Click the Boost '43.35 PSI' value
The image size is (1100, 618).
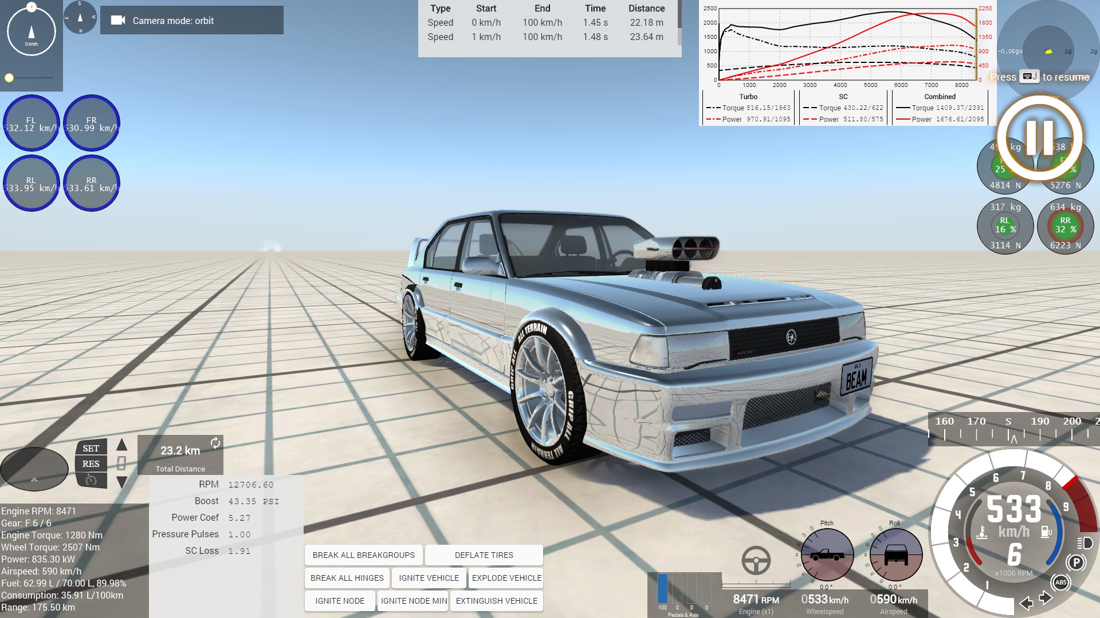[x=253, y=501]
